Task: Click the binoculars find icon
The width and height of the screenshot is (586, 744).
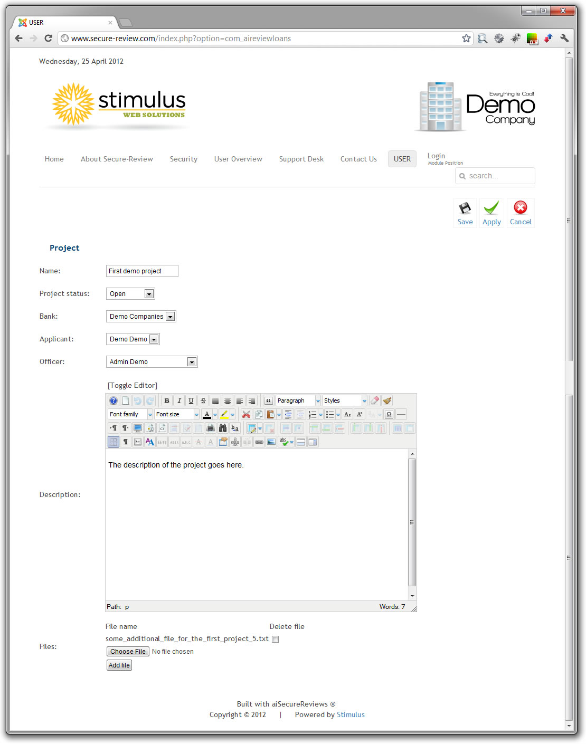Action: tap(223, 428)
